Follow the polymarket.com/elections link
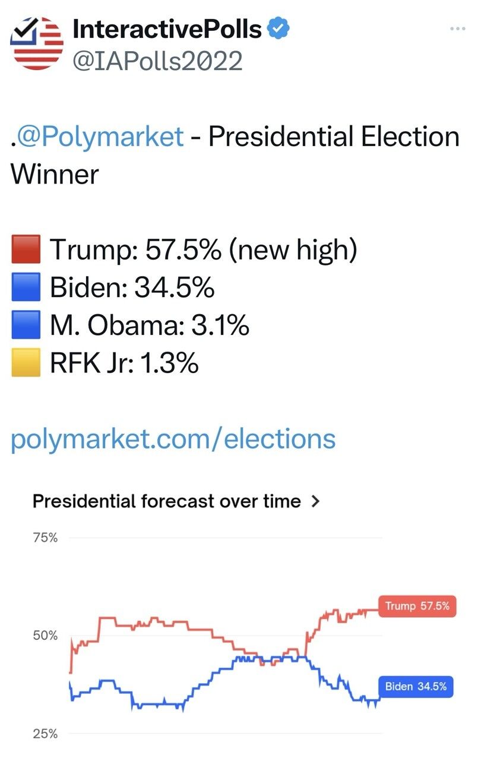The height and width of the screenshot is (758, 478). [173, 439]
